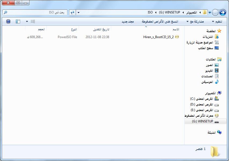Click the blue Help question mark icon

[x=8, y=21]
